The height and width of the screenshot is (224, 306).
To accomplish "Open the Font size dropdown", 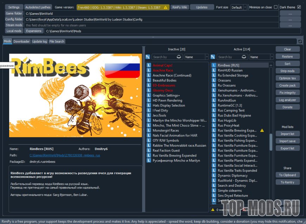I will 239,7.
